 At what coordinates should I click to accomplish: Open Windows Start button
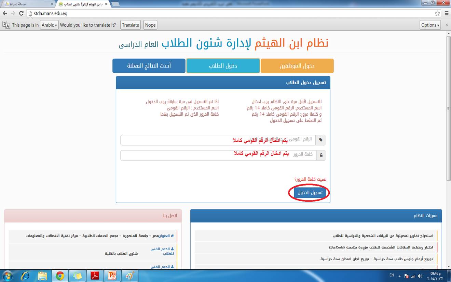point(7,276)
